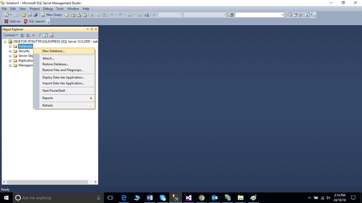Click the Database Engine Query icon
Screen dimensions: 362x203
coord(67,15)
